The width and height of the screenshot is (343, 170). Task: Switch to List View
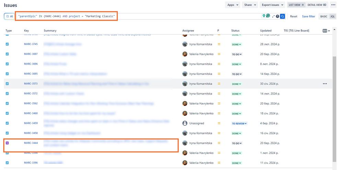(x=296, y=5)
